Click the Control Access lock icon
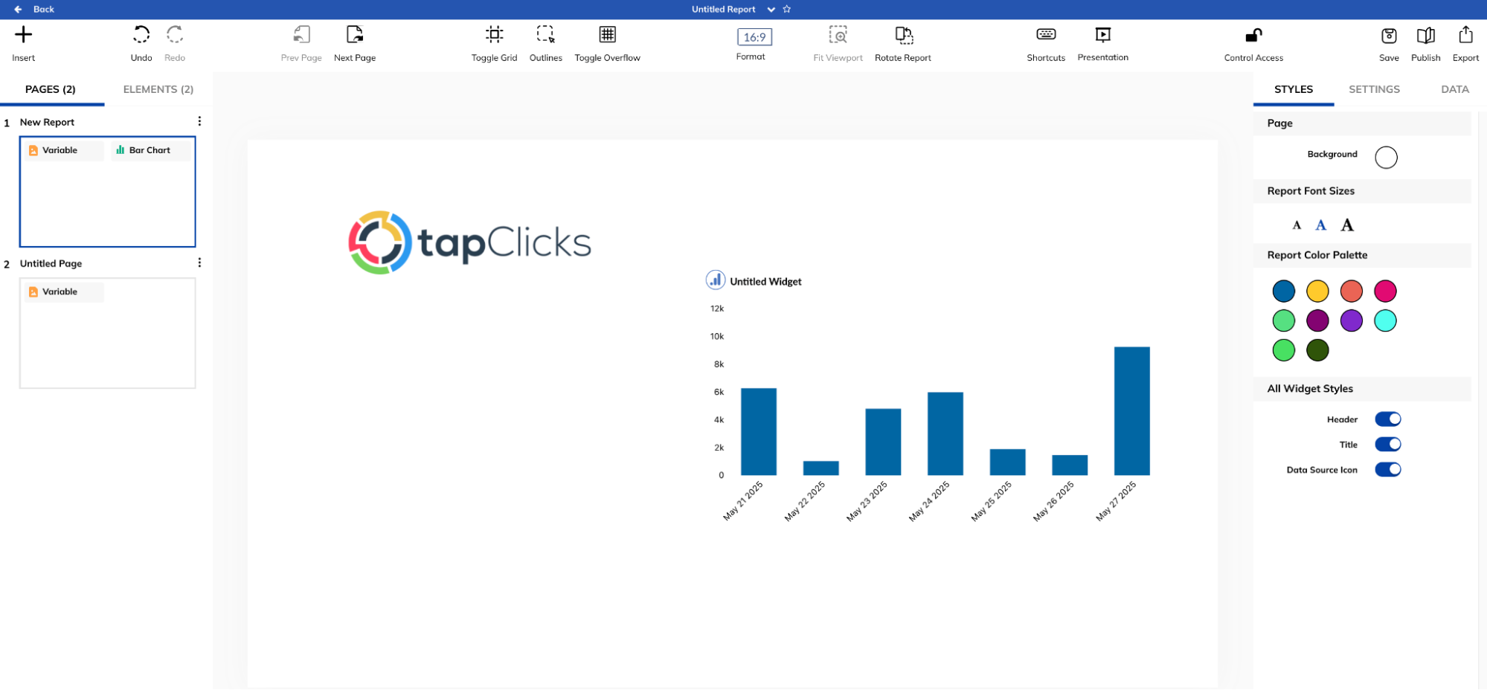This screenshot has width=1487, height=690. [x=1252, y=34]
